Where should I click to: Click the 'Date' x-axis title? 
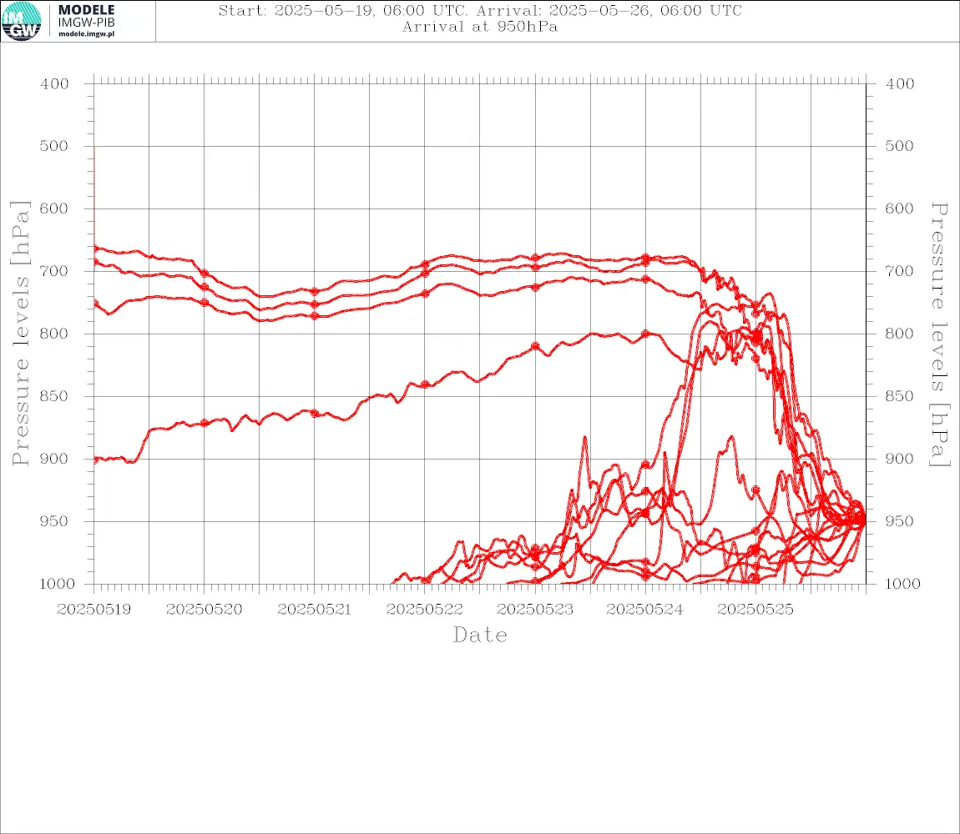point(480,636)
